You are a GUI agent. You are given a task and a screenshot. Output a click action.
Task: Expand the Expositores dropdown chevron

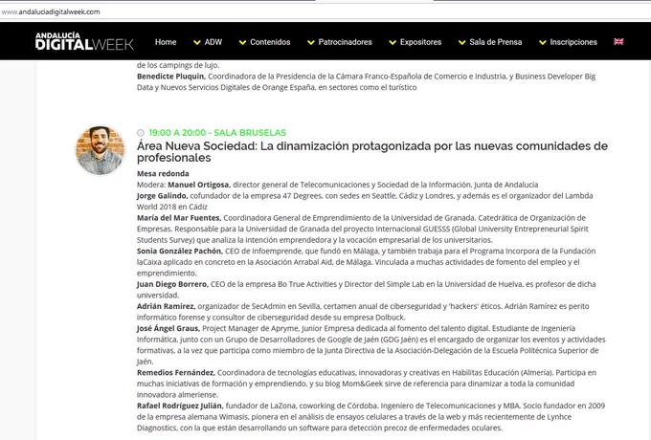(x=393, y=42)
